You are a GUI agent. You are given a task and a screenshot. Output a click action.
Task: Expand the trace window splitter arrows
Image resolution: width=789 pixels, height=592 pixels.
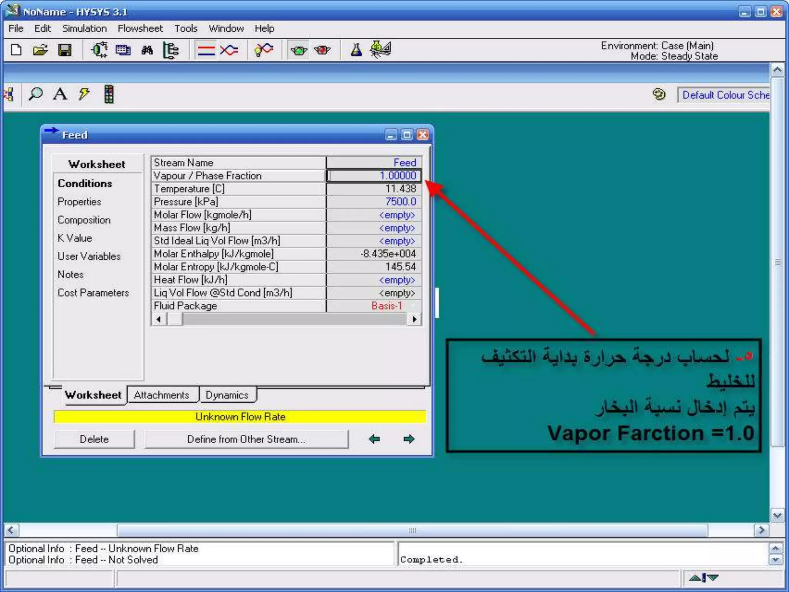click(x=703, y=577)
